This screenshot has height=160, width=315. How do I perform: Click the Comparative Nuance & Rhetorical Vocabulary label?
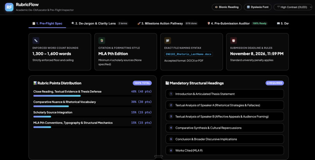pos(64,102)
